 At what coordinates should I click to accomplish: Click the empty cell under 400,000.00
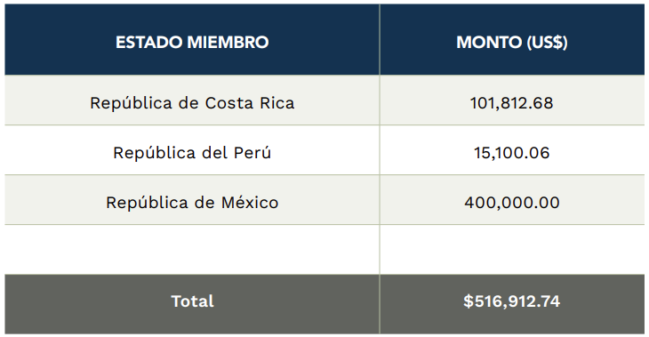coord(512,250)
